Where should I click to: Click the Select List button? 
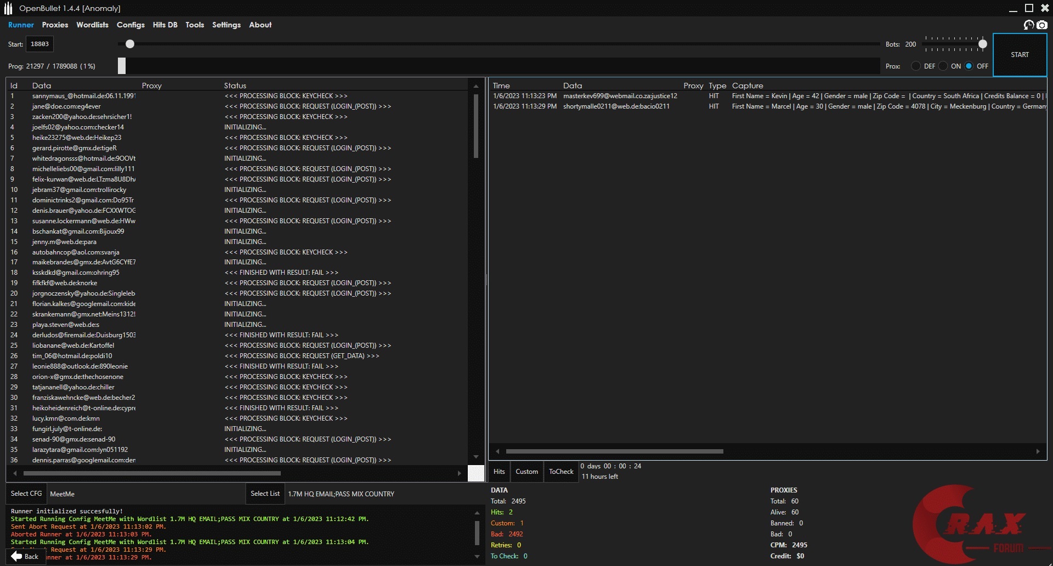[265, 494]
